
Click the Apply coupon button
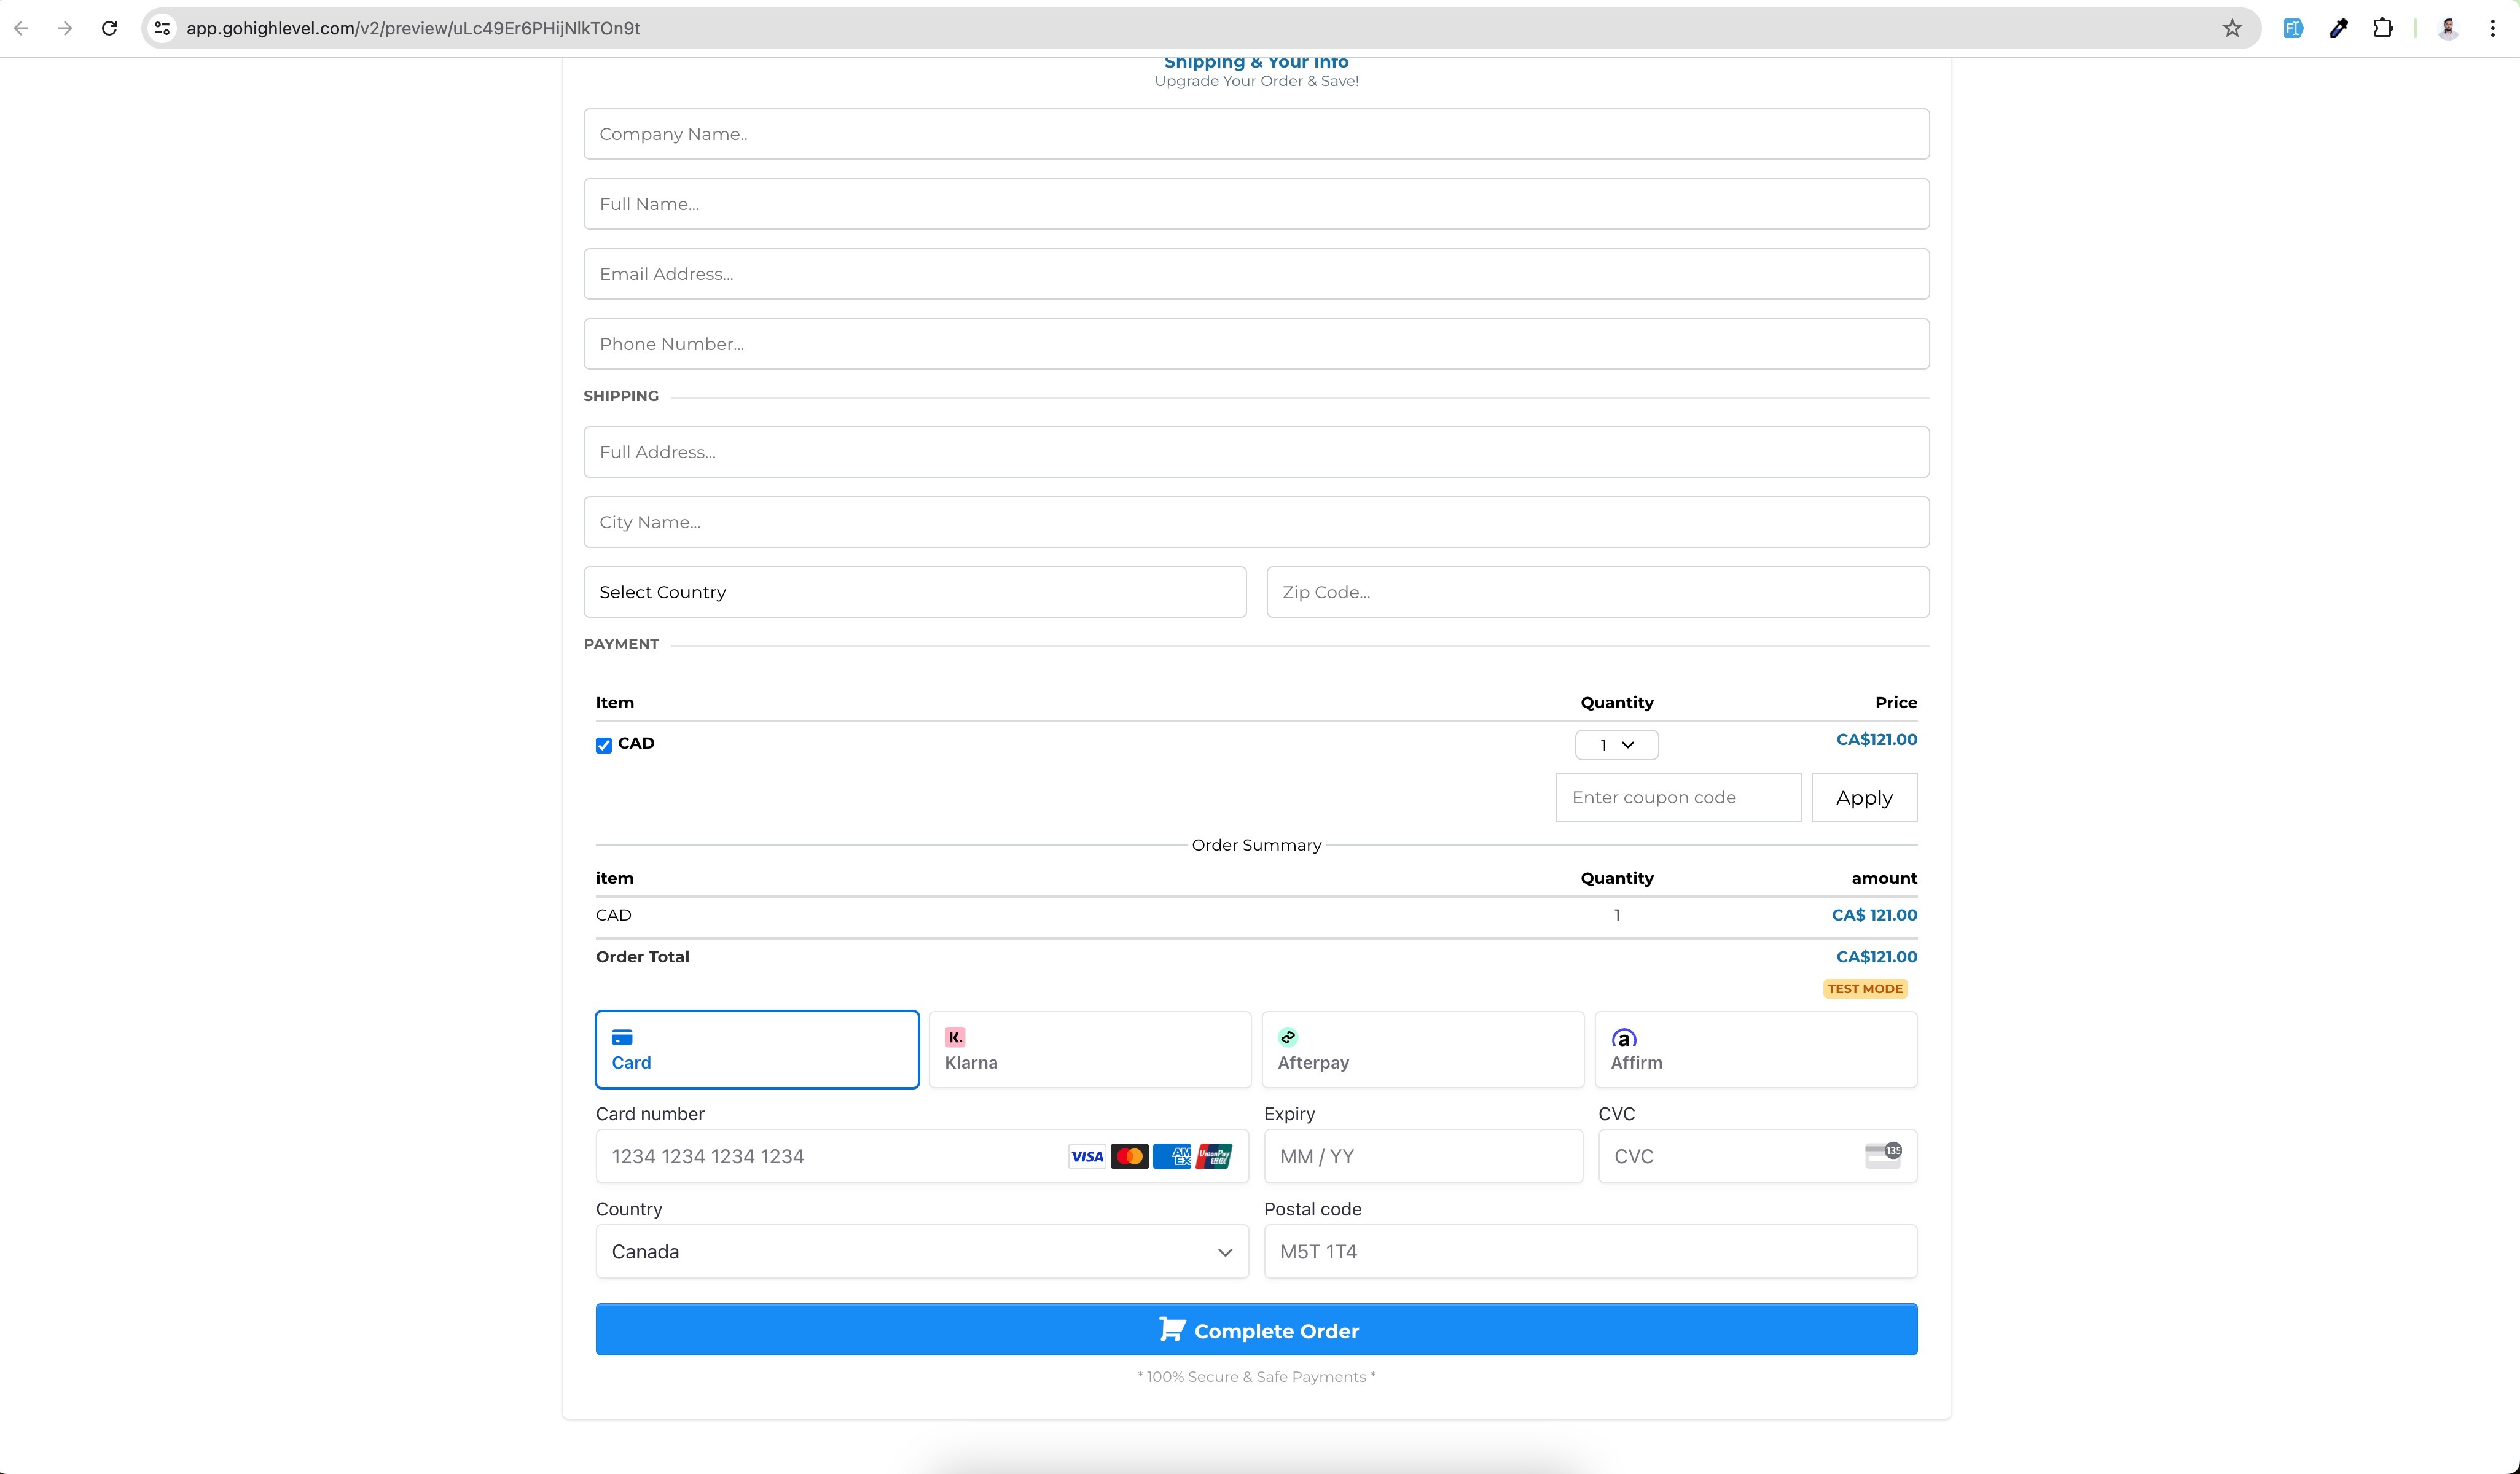click(x=1864, y=797)
